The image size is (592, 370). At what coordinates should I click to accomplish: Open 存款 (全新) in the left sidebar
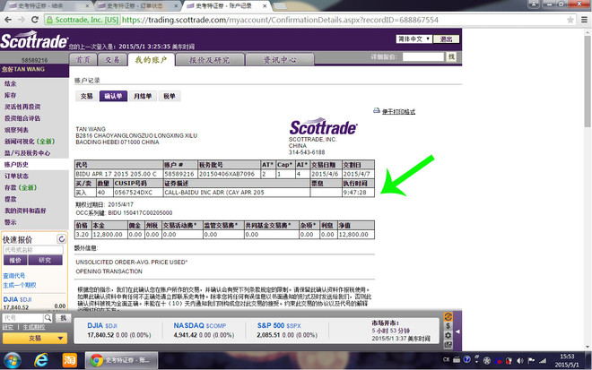click(21, 187)
